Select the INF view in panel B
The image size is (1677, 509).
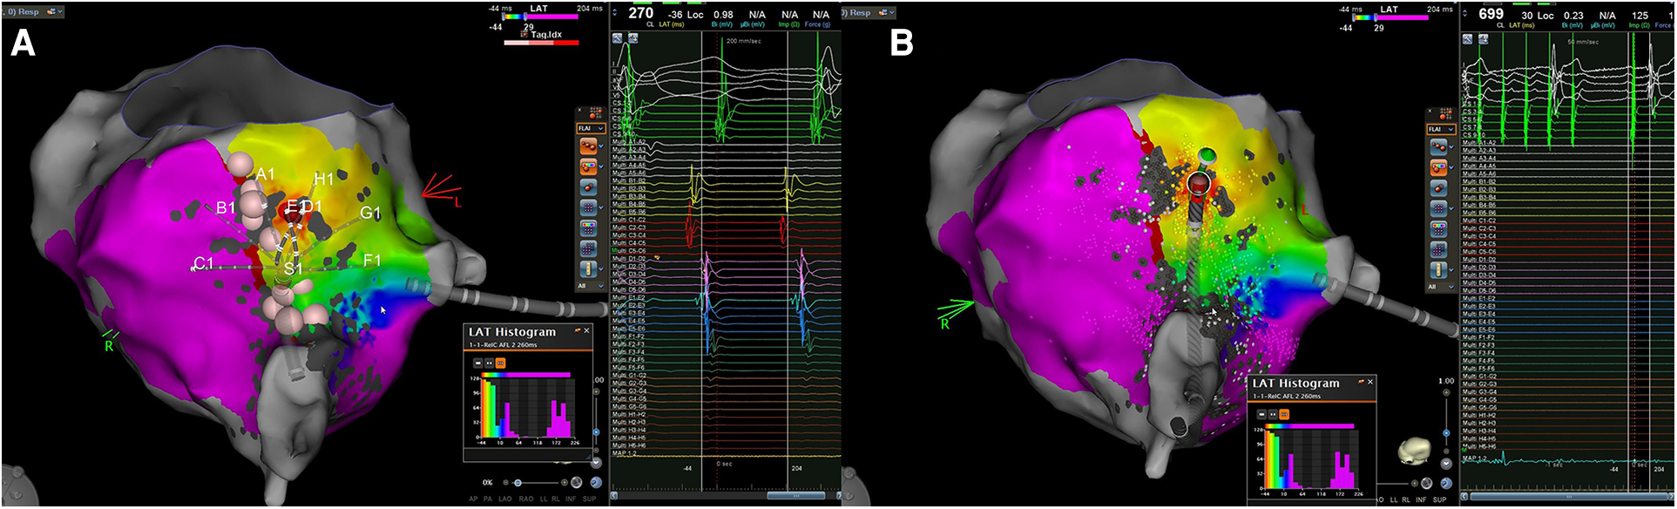pyautogui.click(x=1420, y=499)
